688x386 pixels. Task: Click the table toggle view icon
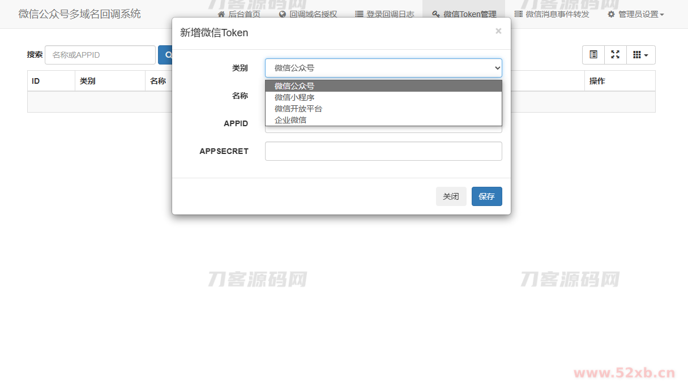click(593, 55)
